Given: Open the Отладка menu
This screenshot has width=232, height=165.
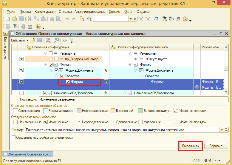Looking at the screenshot, I should pos(65,12).
